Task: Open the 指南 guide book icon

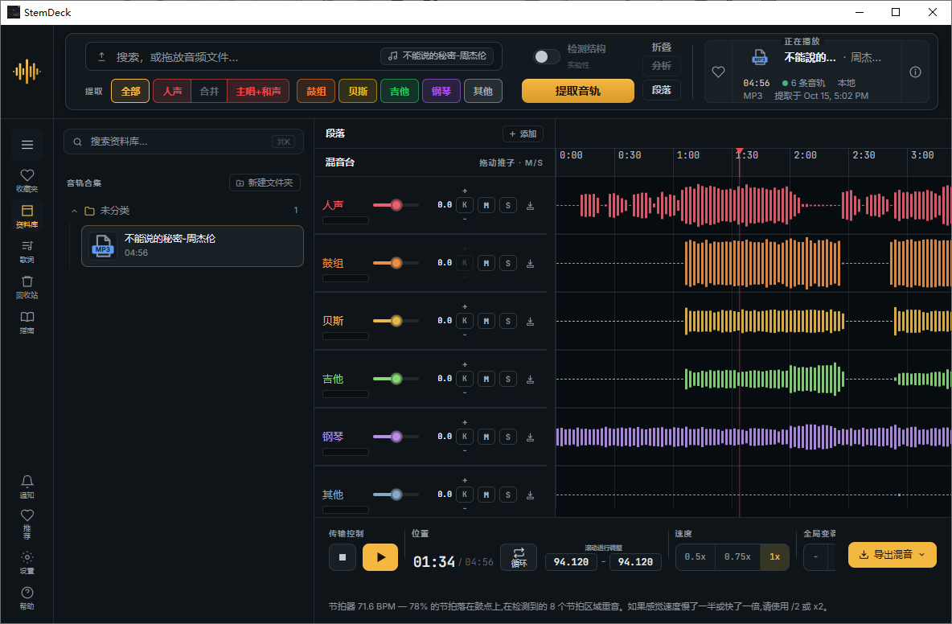Action: [x=27, y=322]
